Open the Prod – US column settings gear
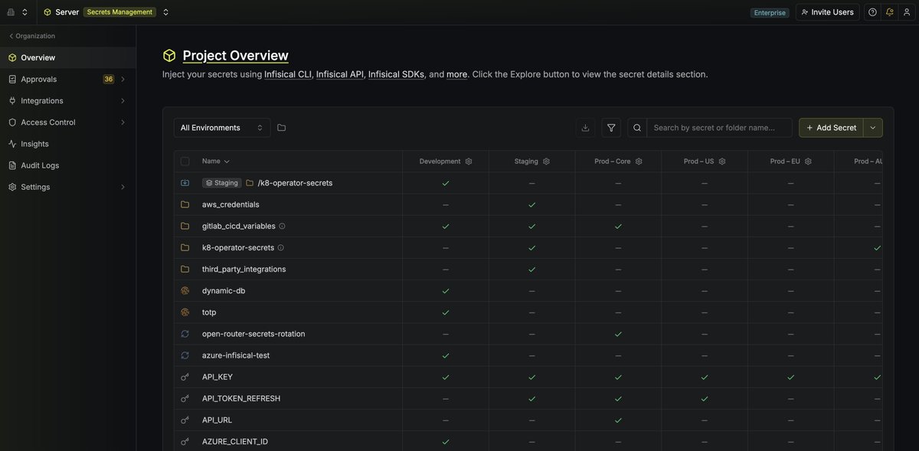The image size is (919, 451). pos(722,162)
